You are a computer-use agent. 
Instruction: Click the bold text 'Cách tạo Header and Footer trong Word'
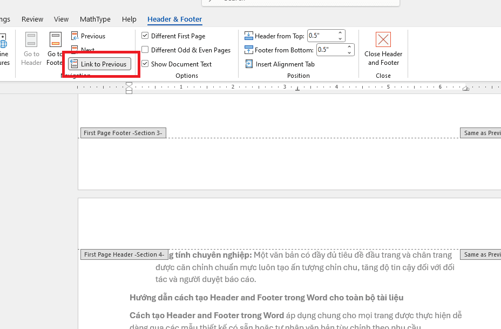(x=207, y=315)
